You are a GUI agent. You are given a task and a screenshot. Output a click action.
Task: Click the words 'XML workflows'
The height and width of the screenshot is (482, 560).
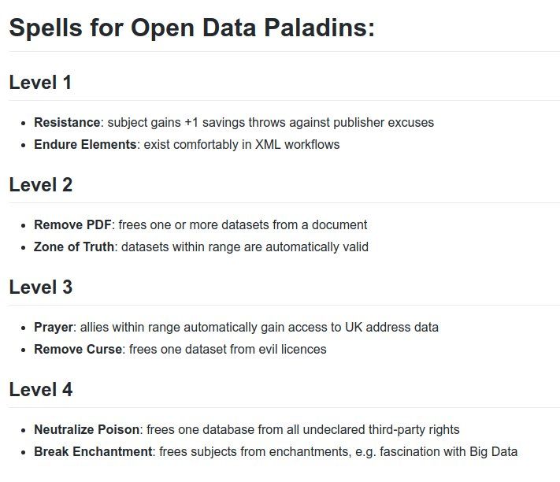pyautogui.click(x=297, y=145)
